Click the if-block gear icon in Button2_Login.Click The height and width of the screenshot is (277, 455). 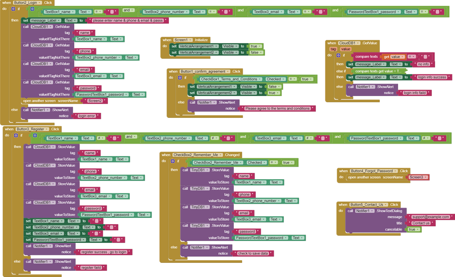point(13,9)
